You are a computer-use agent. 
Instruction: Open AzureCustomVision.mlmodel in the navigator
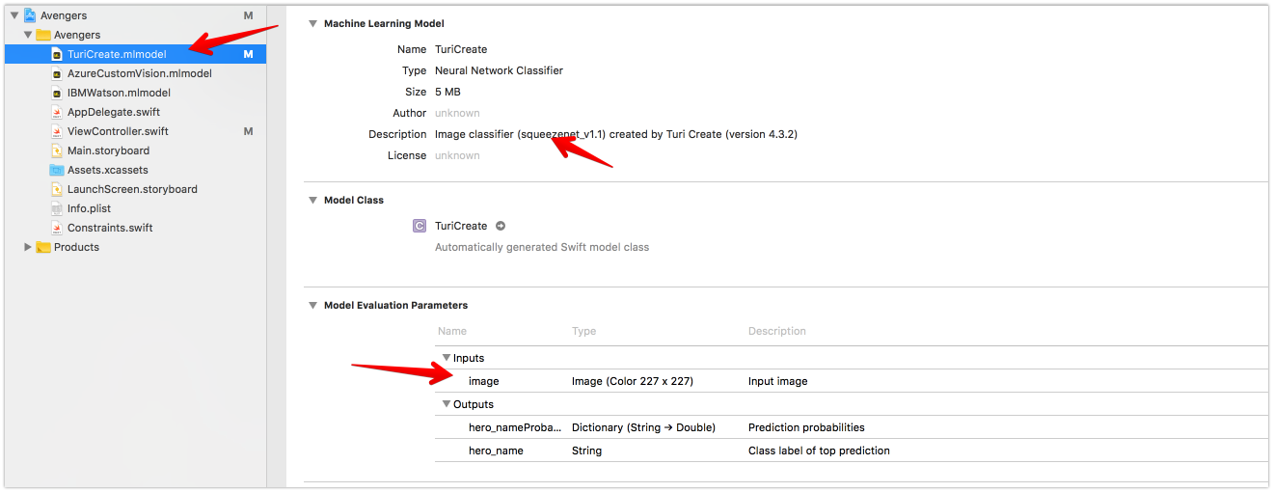click(140, 73)
